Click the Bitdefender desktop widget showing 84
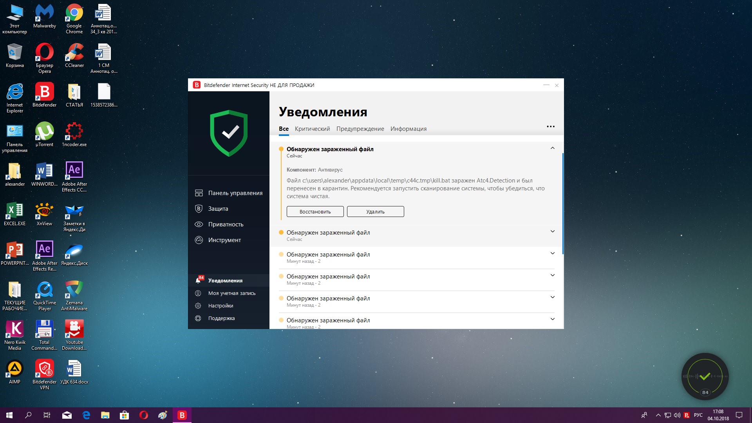The width and height of the screenshot is (752, 423). click(705, 377)
